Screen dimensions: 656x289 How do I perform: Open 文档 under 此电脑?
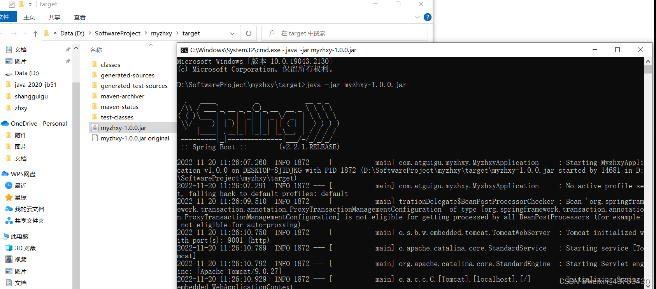[x=21, y=283]
